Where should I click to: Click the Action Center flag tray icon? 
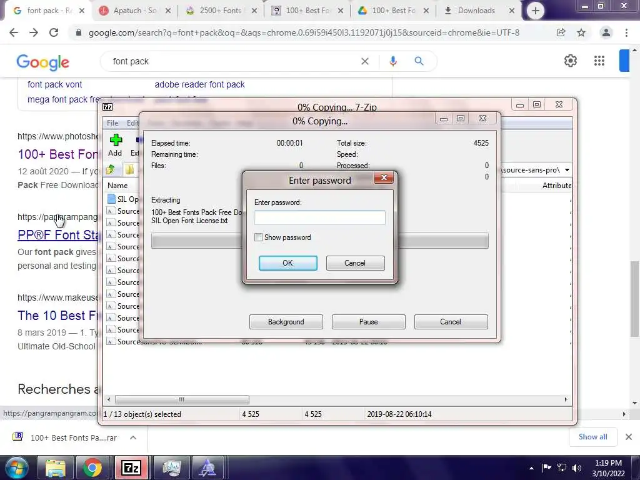click(546, 468)
